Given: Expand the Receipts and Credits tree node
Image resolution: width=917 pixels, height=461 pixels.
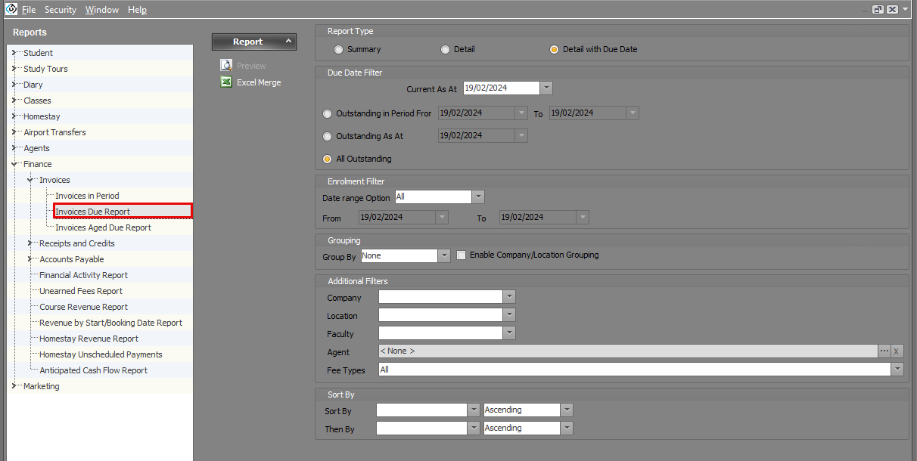Looking at the screenshot, I should point(30,243).
